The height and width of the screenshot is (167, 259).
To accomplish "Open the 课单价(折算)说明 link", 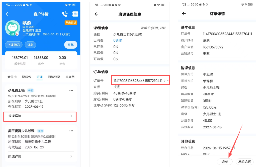I will click(154, 28).
